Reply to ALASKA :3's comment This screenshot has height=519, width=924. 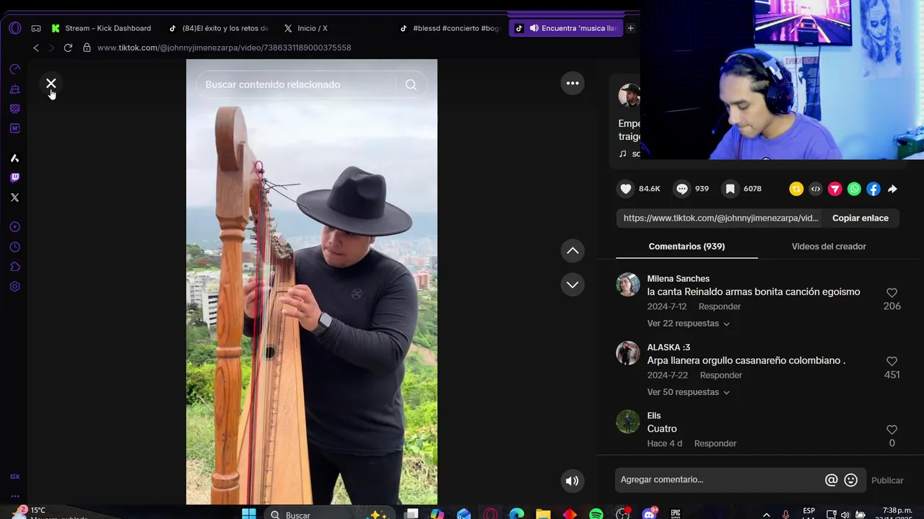pos(721,375)
